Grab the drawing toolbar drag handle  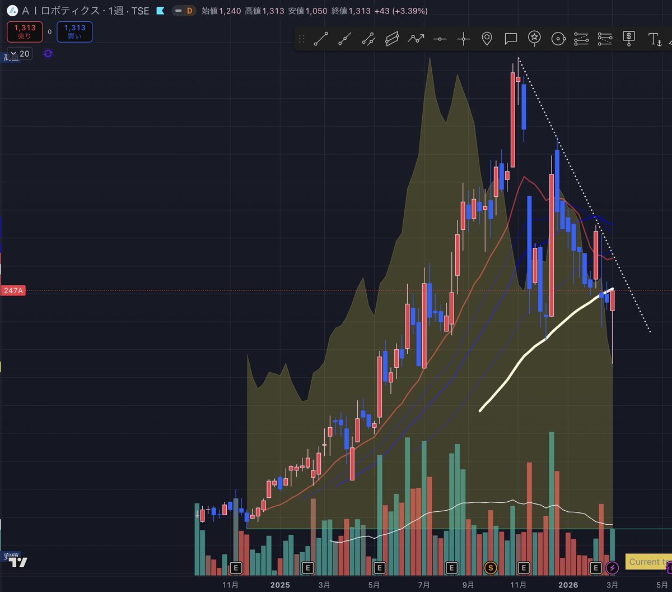pyautogui.click(x=302, y=39)
